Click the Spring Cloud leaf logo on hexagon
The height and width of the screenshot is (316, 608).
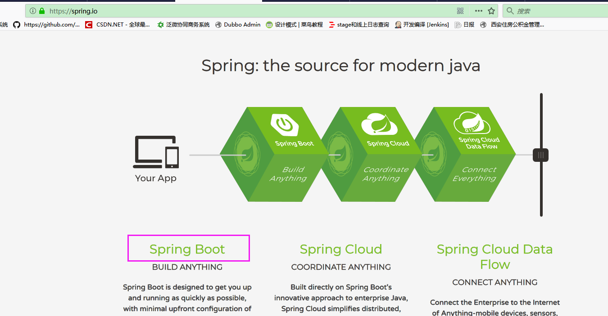[379, 124]
